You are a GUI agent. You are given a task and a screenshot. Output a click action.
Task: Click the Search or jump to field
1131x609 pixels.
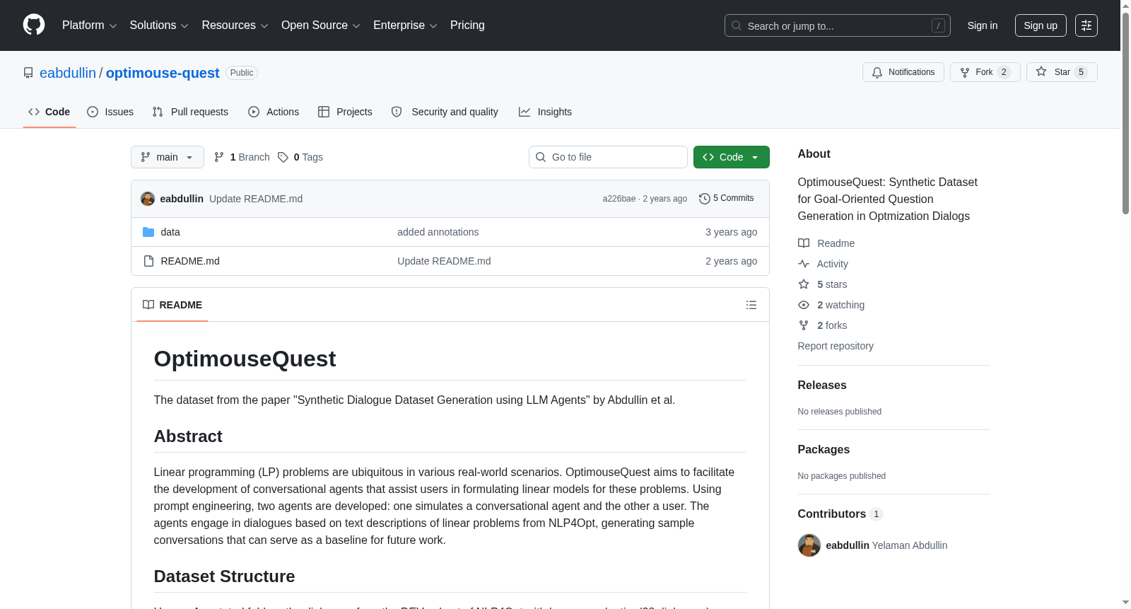(x=838, y=25)
